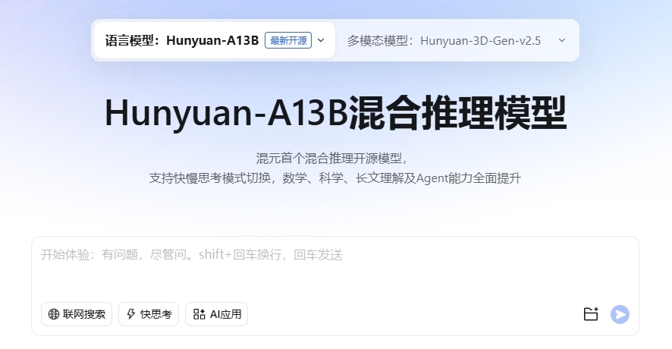Click the 支持快慢思考模式切换 description line

pos(335,178)
